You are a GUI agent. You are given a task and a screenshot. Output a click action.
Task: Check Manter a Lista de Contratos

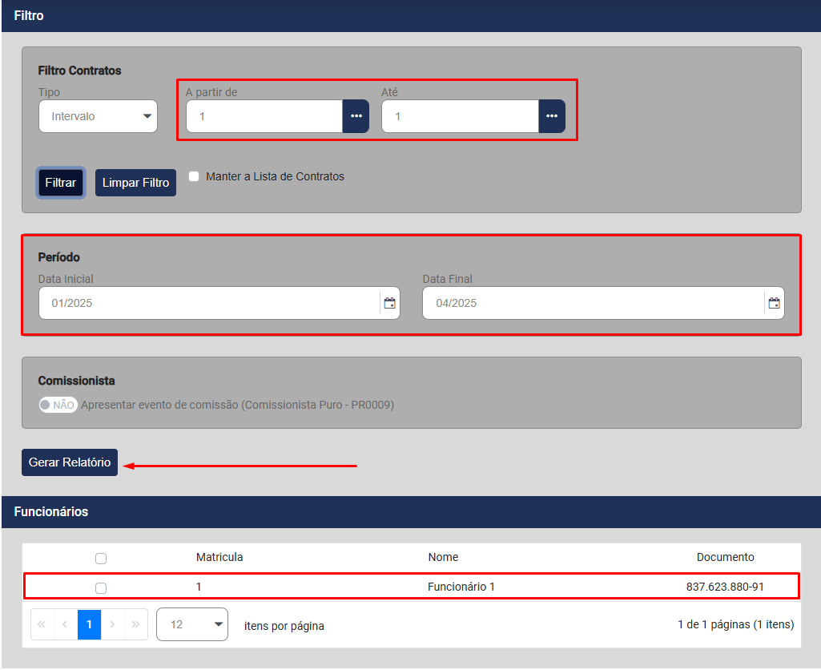[195, 176]
